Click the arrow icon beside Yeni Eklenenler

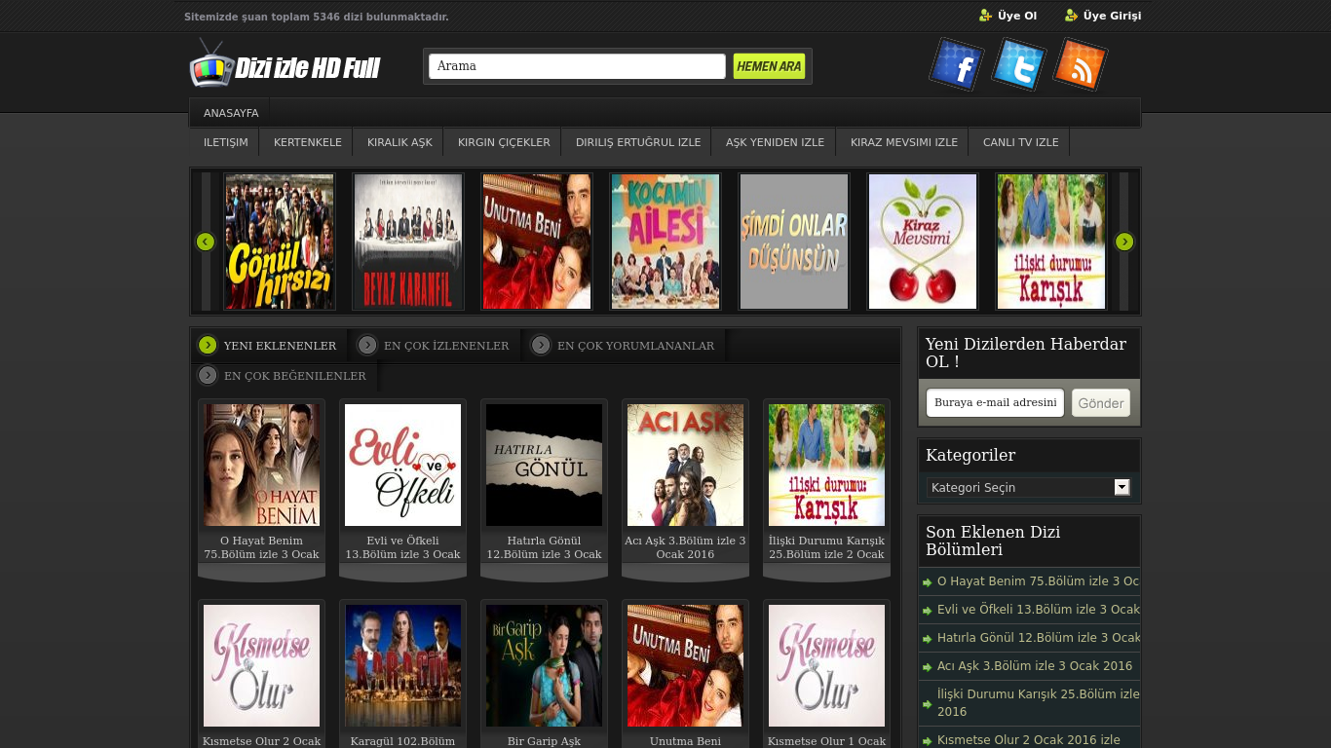(x=208, y=345)
